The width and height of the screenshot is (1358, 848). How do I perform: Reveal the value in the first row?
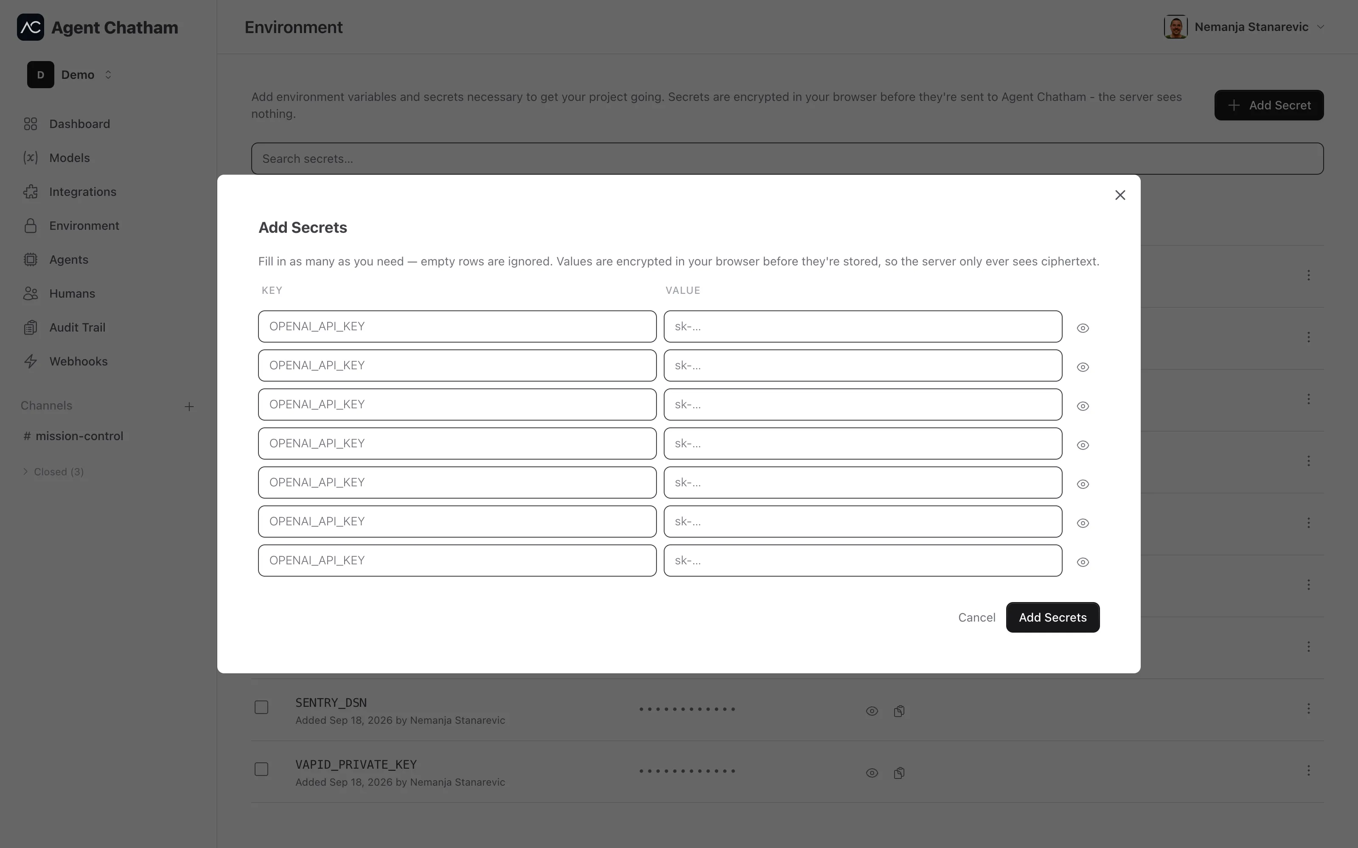coord(1083,328)
